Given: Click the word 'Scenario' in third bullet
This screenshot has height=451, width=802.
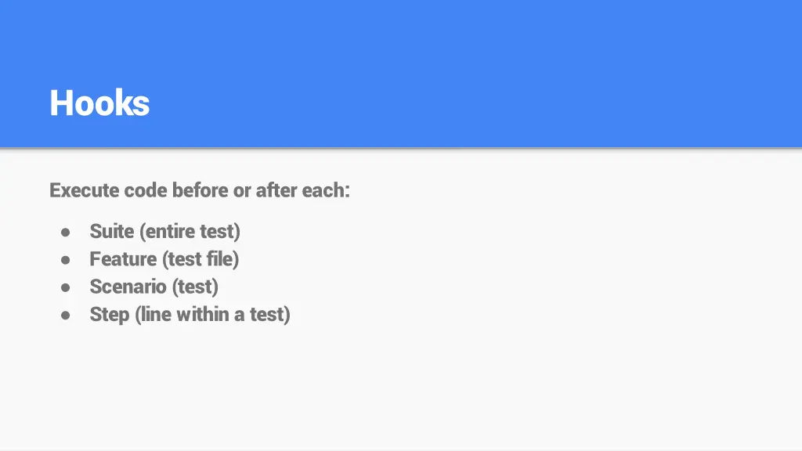Looking at the screenshot, I should point(128,287).
